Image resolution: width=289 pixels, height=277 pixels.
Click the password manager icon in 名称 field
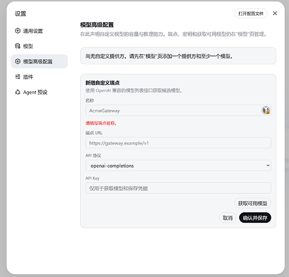[x=266, y=110]
